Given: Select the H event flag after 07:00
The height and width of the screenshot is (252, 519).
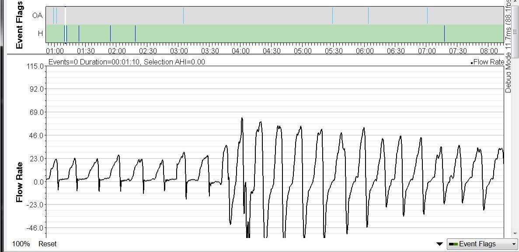Looking at the screenshot, I should point(444,33).
